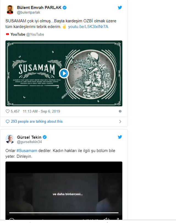The height and width of the screenshot is (223, 176).
Task: Click the @bulentparlak handle
Action: click(28, 12)
